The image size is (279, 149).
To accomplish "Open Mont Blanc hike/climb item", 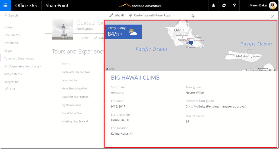I will pos(75,88).
